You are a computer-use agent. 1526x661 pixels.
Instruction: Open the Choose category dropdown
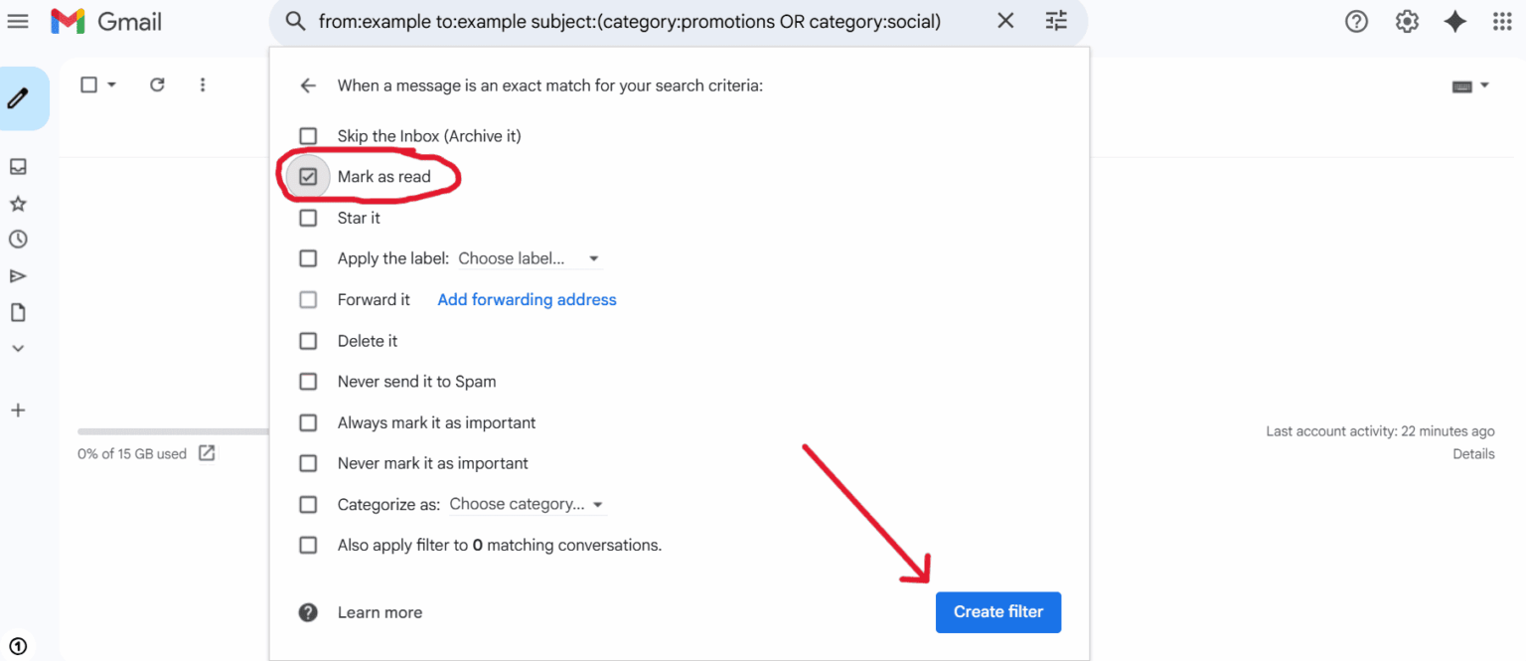pos(526,504)
